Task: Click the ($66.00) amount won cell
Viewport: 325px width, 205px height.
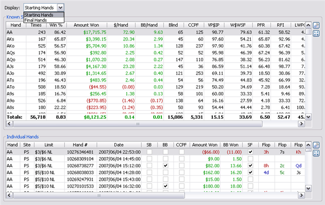Action: click(x=211, y=152)
